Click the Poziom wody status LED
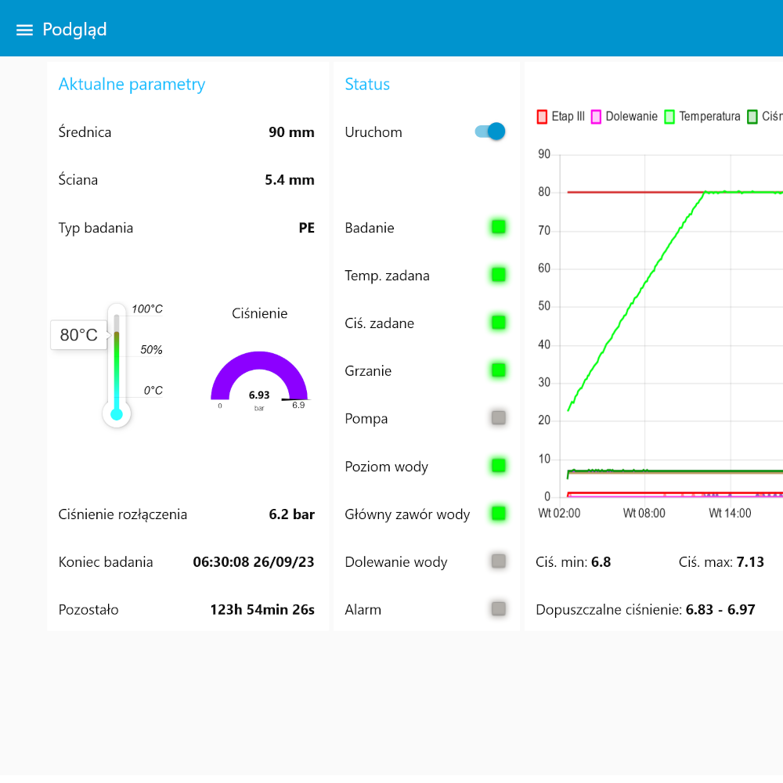This screenshot has width=783, height=783. [x=498, y=466]
